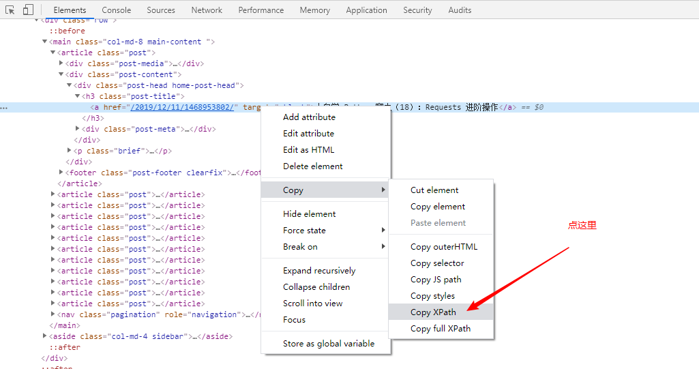Screen dimensions: 699x369
Task: Click Store as global variable
Action: click(329, 343)
